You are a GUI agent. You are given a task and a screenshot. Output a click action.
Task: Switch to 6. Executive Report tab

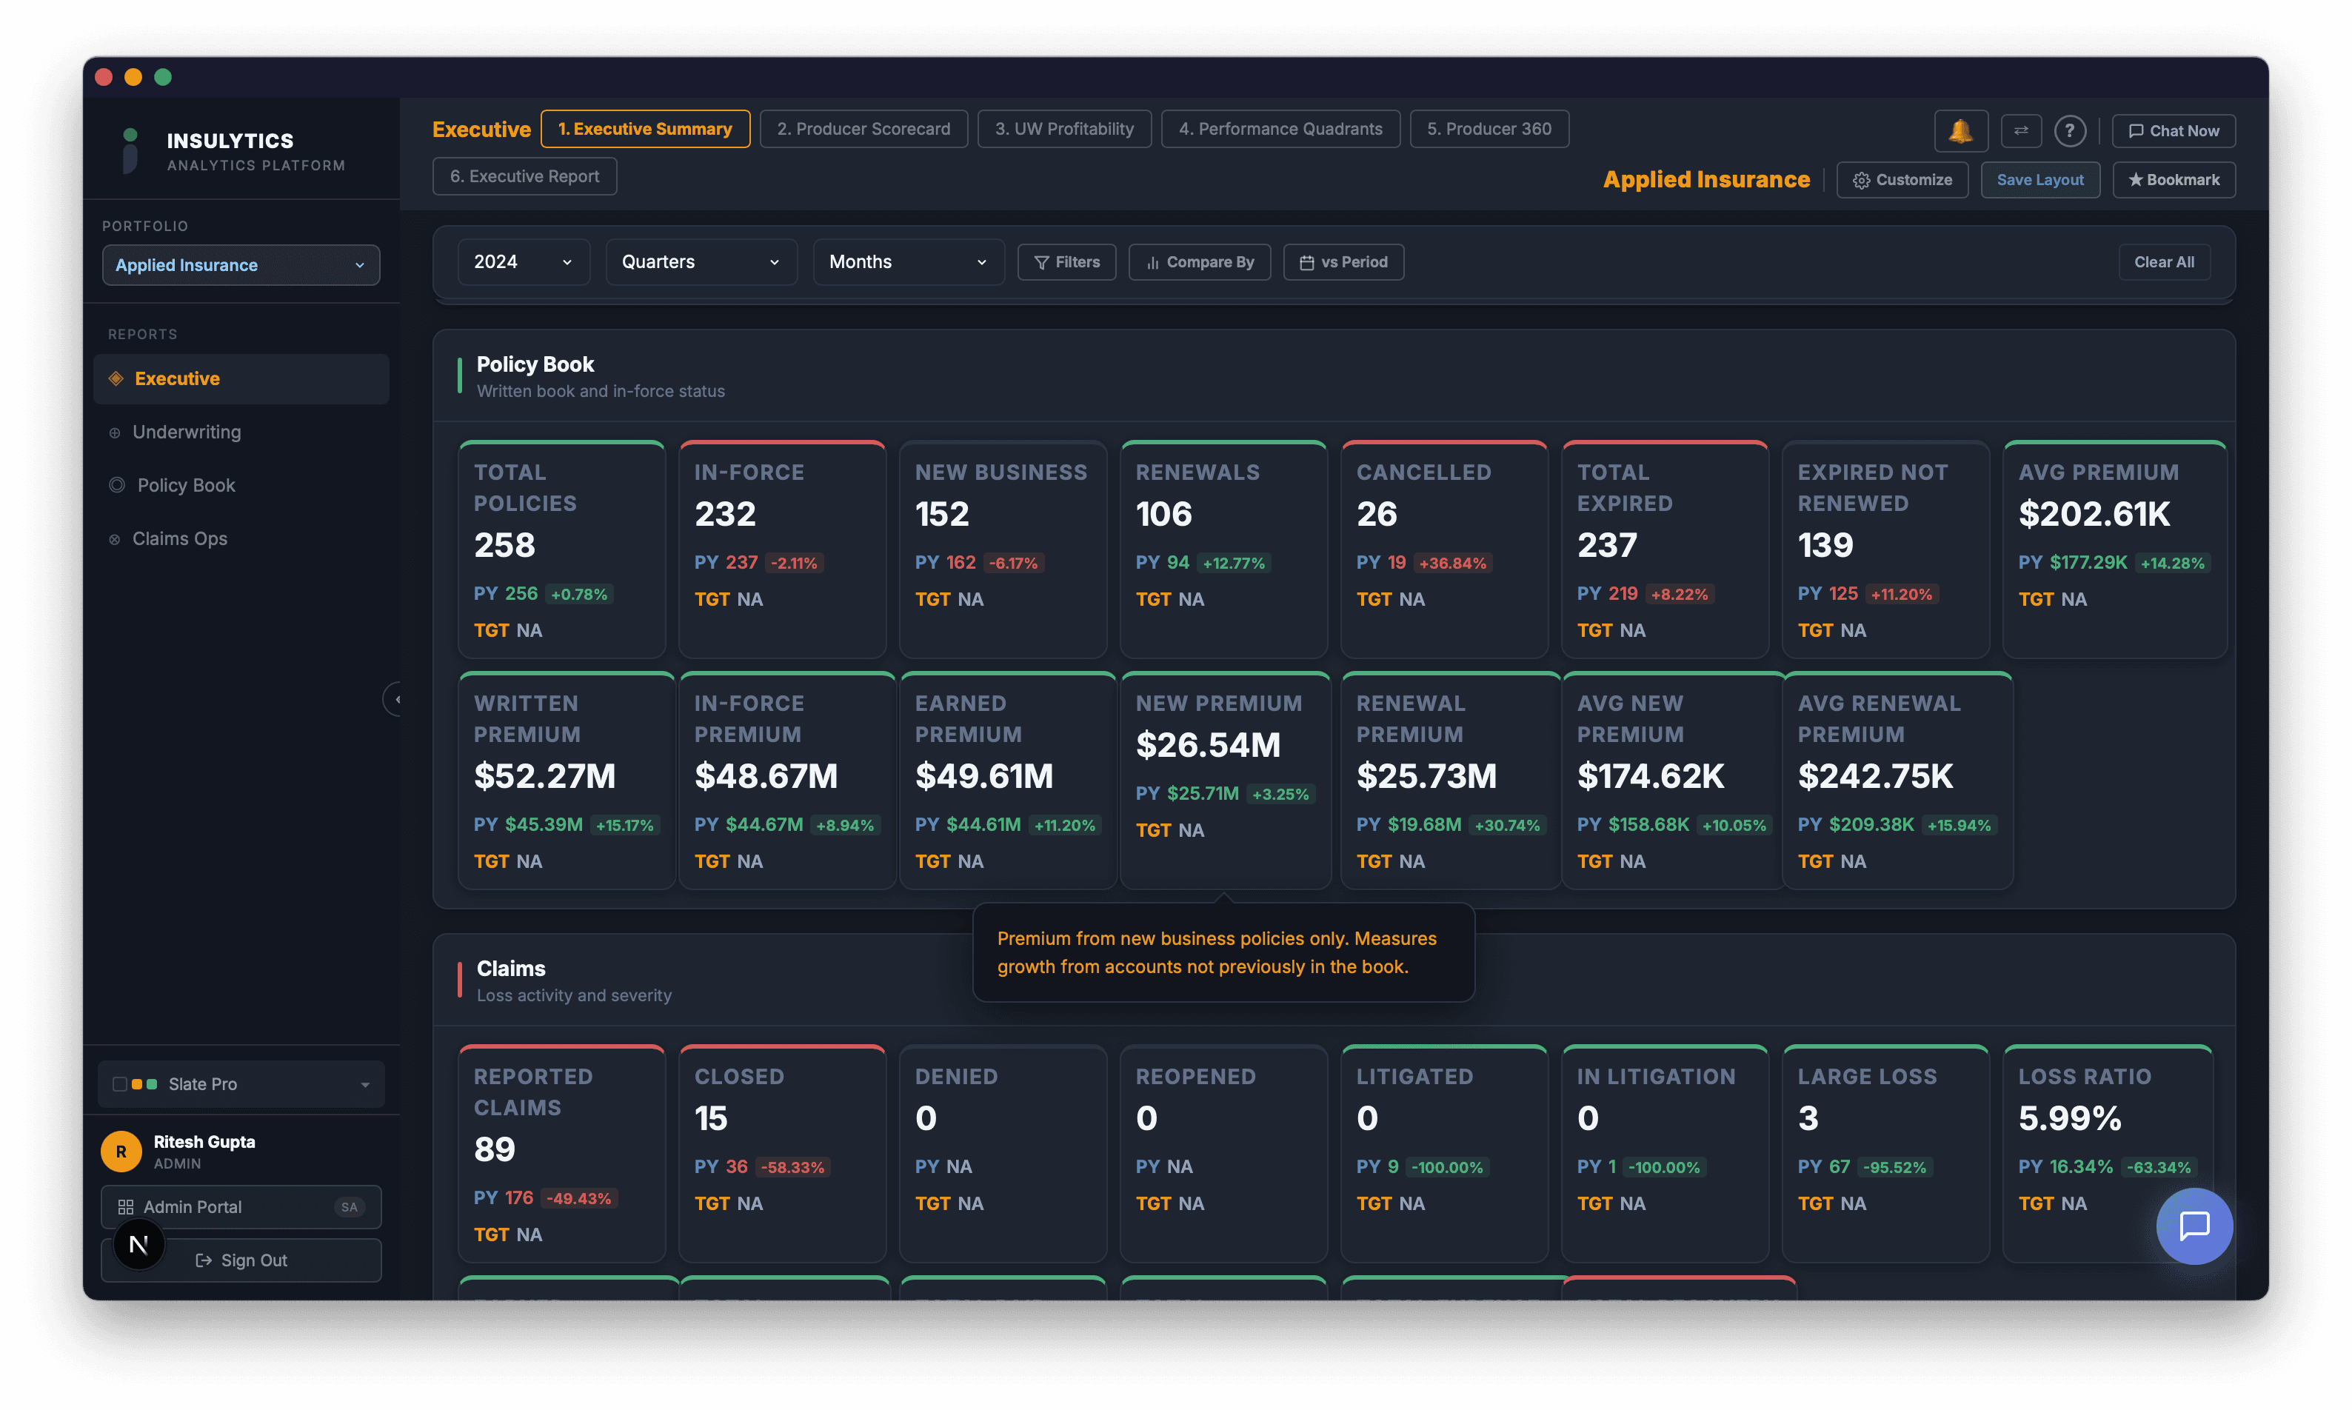tap(524, 177)
